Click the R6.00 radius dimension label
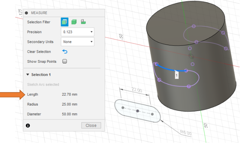This screenshot has height=145, width=240. point(186,132)
